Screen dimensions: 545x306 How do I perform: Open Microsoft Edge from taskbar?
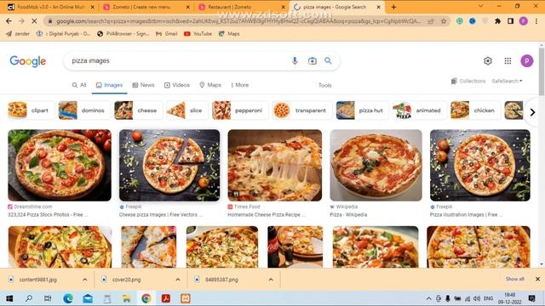pos(68,298)
